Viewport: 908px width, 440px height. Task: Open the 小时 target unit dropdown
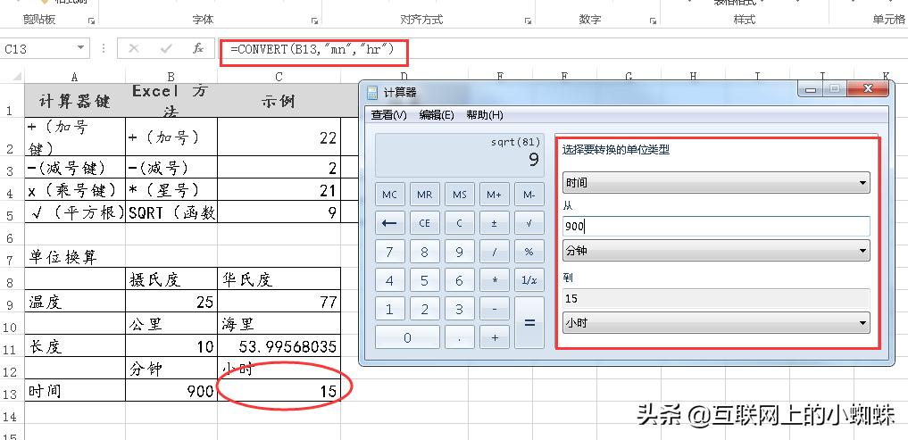pyautogui.click(x=716, y=322)
